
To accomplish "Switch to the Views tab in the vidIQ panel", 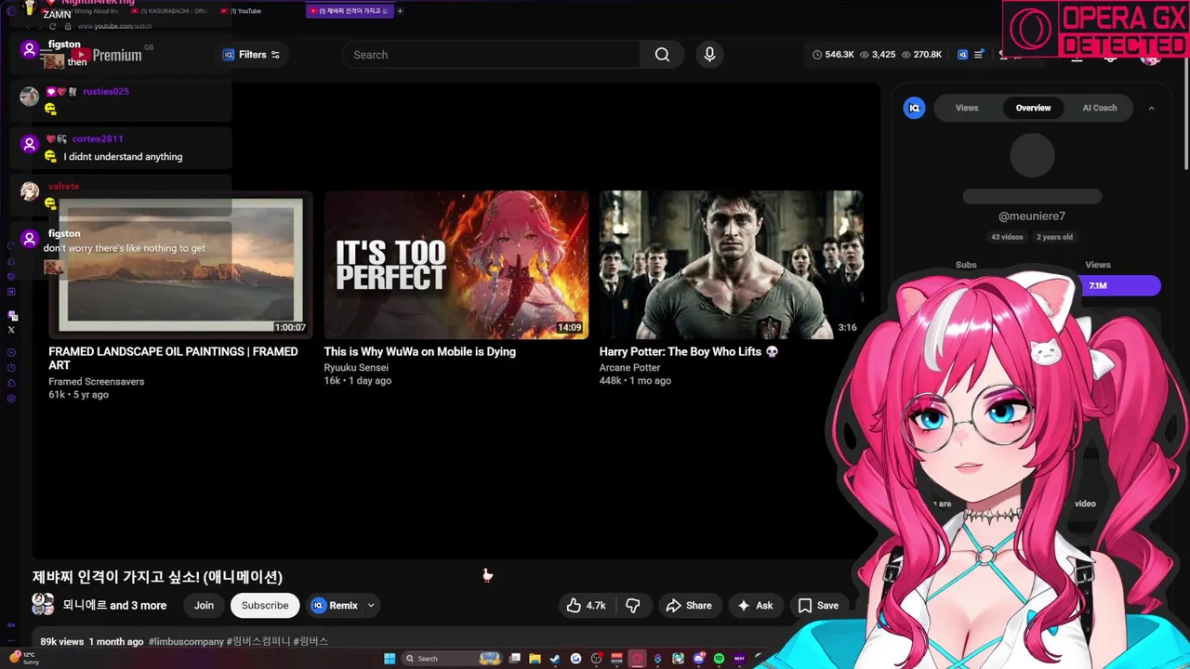I will (967, 108).
